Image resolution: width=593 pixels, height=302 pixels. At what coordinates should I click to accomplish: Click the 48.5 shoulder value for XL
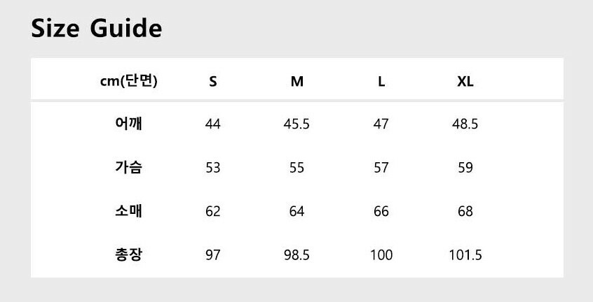point(465,124)
